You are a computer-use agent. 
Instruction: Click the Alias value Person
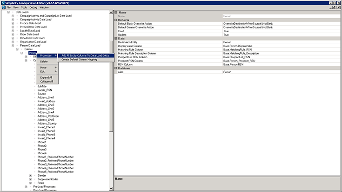tap(281, 72)
